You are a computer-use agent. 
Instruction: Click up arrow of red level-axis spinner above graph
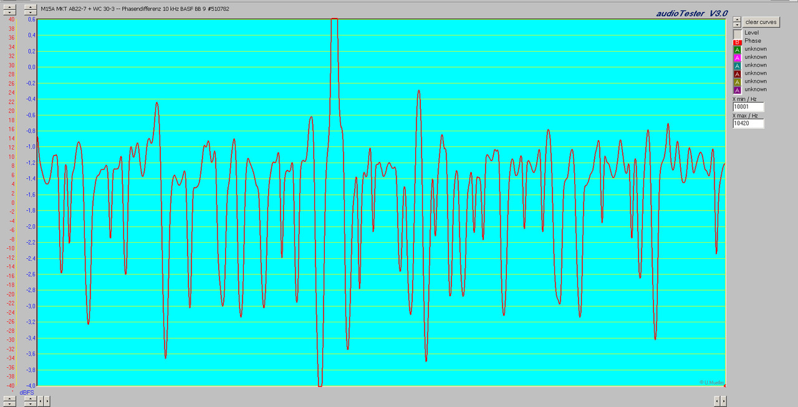point(9,7)
